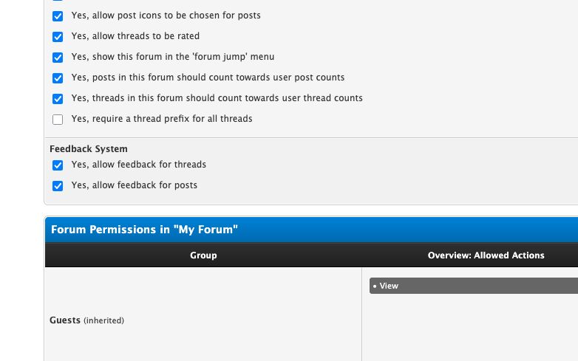The height and width of the screenshot is (361, 578).
Task: Uncheck the user post counts checkbox
Action: (58, 78)
